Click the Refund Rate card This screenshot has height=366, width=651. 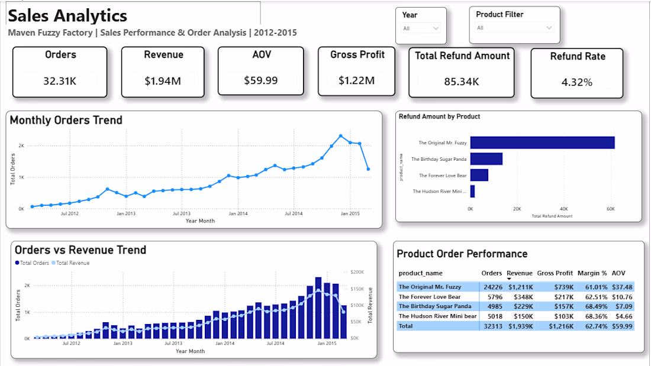tap(576, 73)
